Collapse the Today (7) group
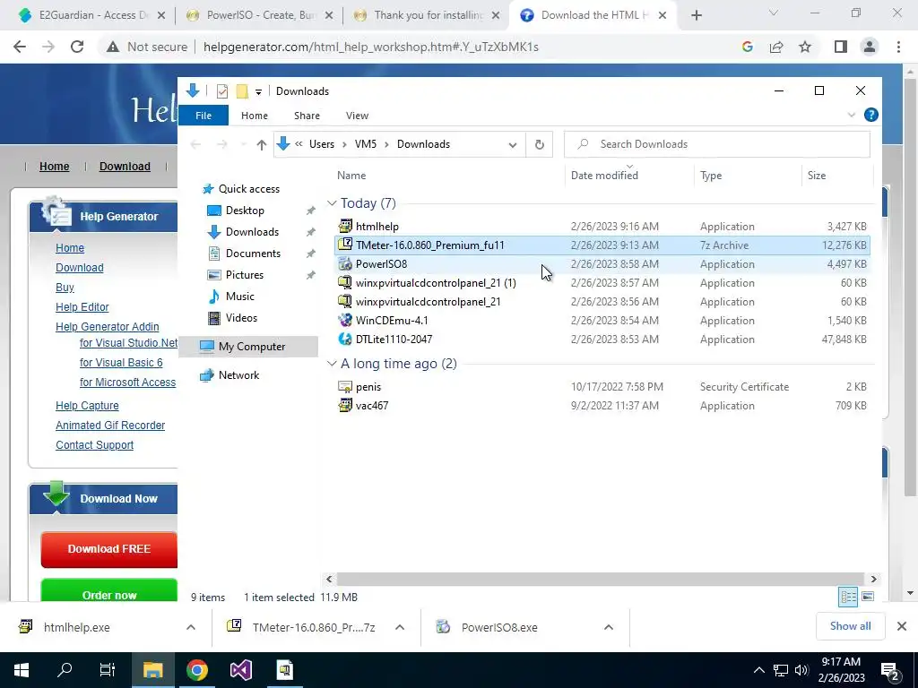The height and width of the screenshot is (688, 918). coord(332,203)
